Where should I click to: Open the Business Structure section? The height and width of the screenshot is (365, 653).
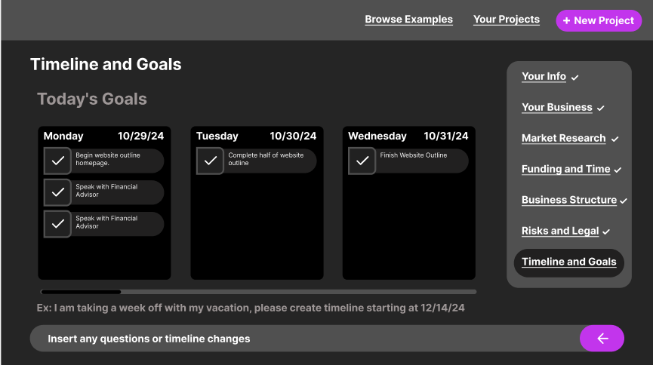coord(568,200)
